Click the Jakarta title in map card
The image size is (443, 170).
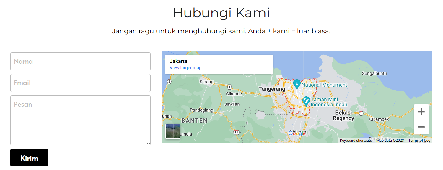(178, 61)
